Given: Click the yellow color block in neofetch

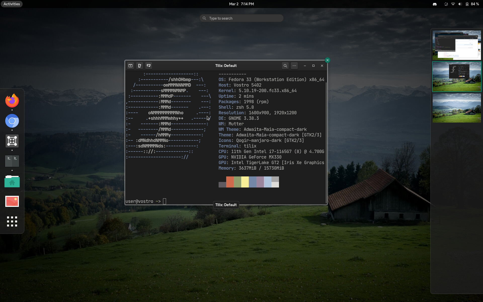Looking at the screenshot, I should (x=245, y=182).
